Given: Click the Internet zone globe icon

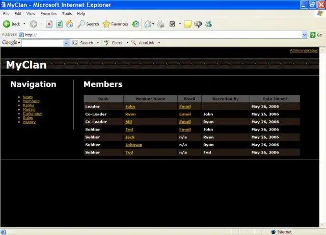Looking at the screenshot, I should (x=273, y=232).
